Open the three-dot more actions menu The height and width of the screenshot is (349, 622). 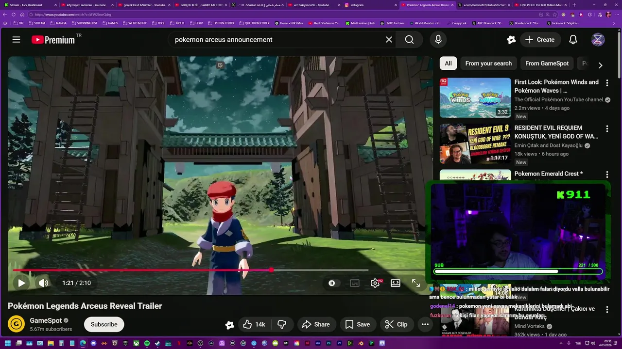[x=425, y=324]
